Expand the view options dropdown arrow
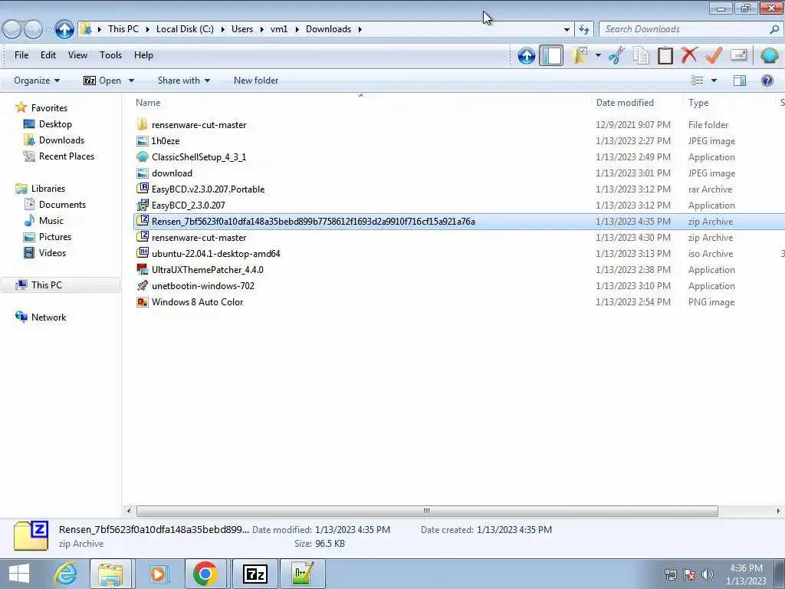Viewport: 785px width, 589px height. 714,81
